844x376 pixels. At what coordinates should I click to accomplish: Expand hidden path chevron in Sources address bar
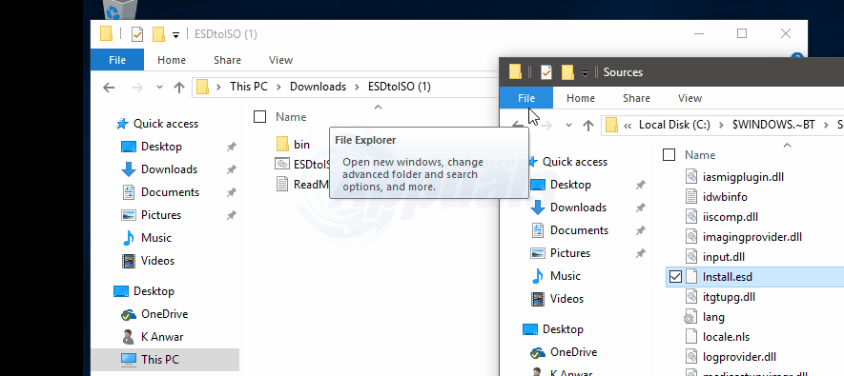pos(628,126)
